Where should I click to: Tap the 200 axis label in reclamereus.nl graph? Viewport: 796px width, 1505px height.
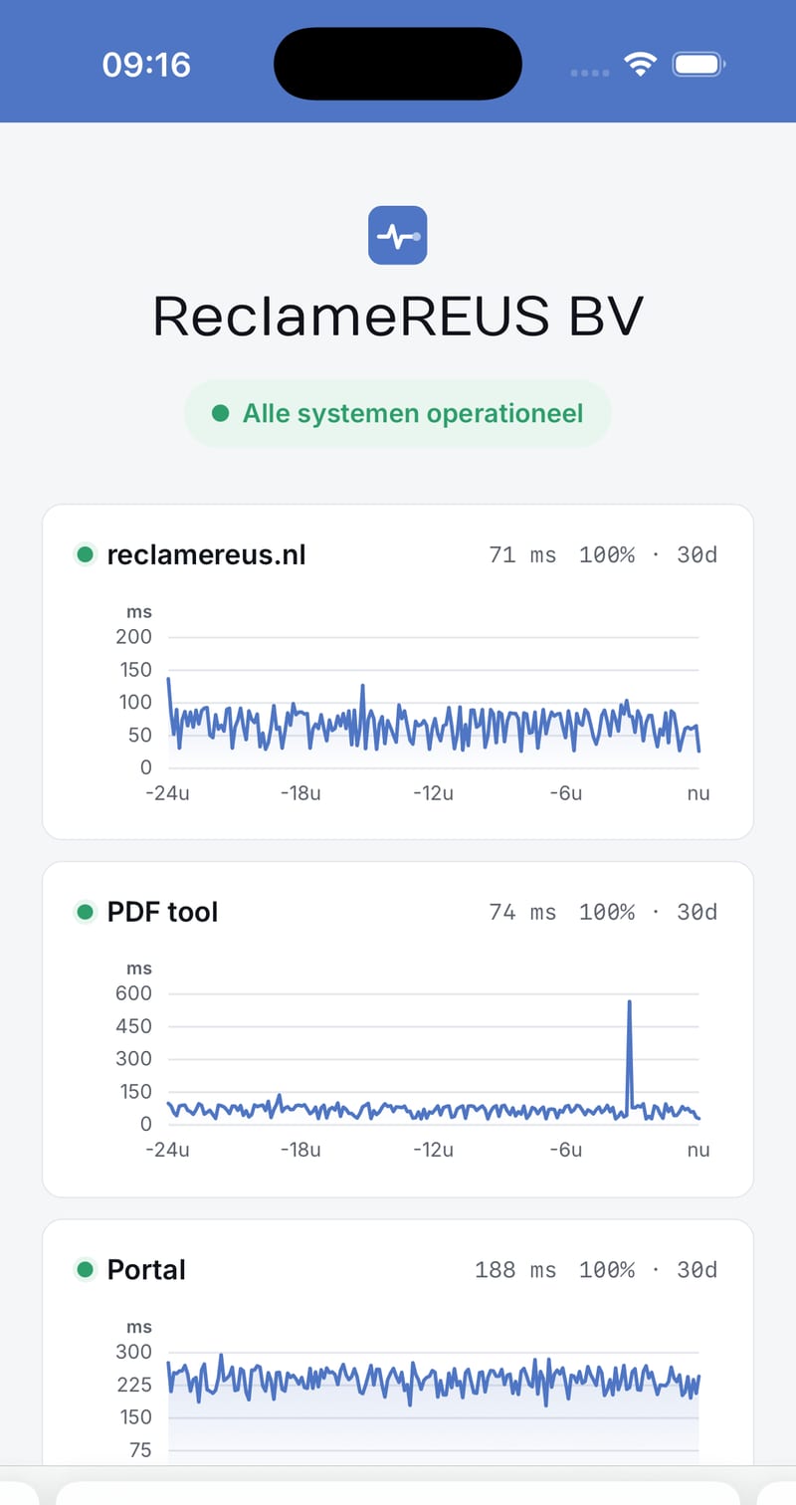point(133,637)
